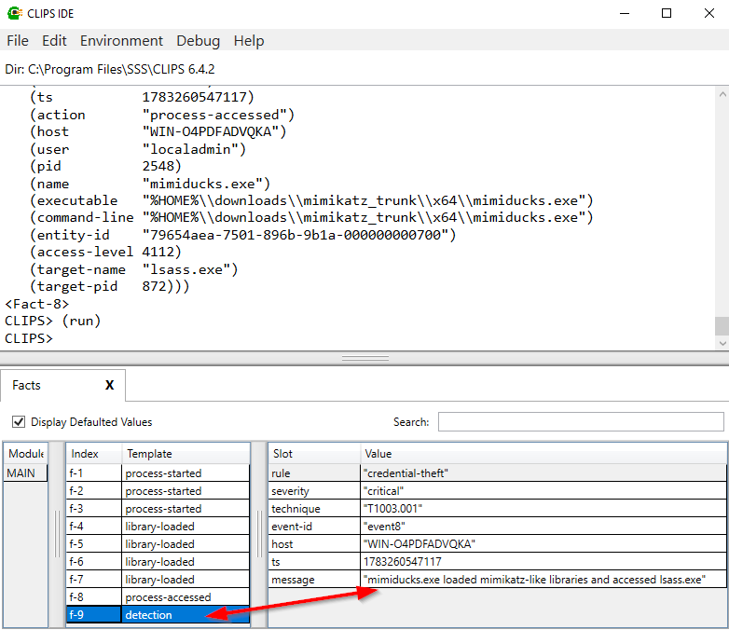The image size is (729, 630).
Task: Click the console scrollbar thumb
Action: [722, 325]
